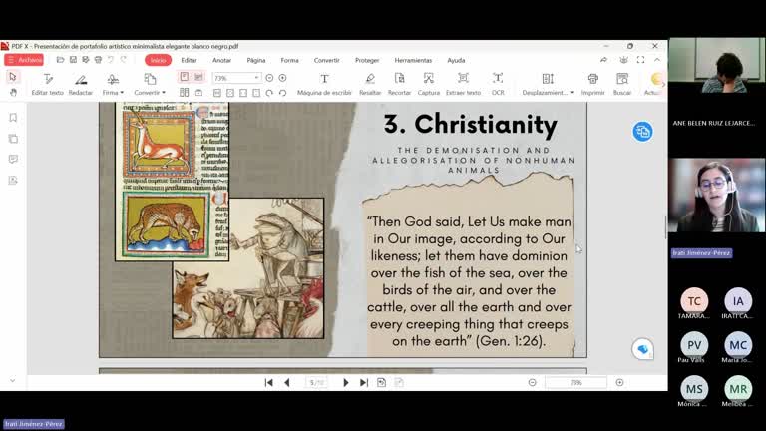Click the Imprimir print button
Screen dimensions: 766x431
pyautogui.click(x=593, y=84)
